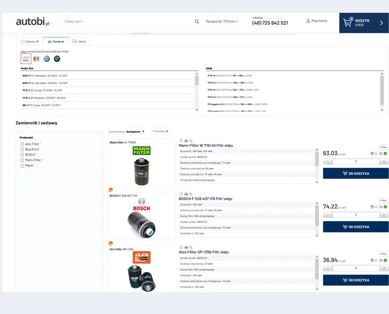Screen dimensions: 389x314
Task: Click car icon above BOSCH F 026 407 179 title
Action: click(186, 194)
